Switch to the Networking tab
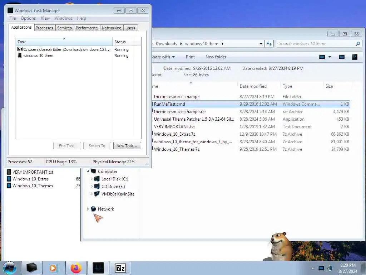Viewport: 366px width, 275px height. pyautogui.click(x=112, y=28)
